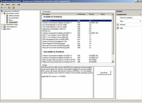Viewport: 142px width, 103px height.
Task: Collapse the Information Center tree node
Action: click(2, 13)
